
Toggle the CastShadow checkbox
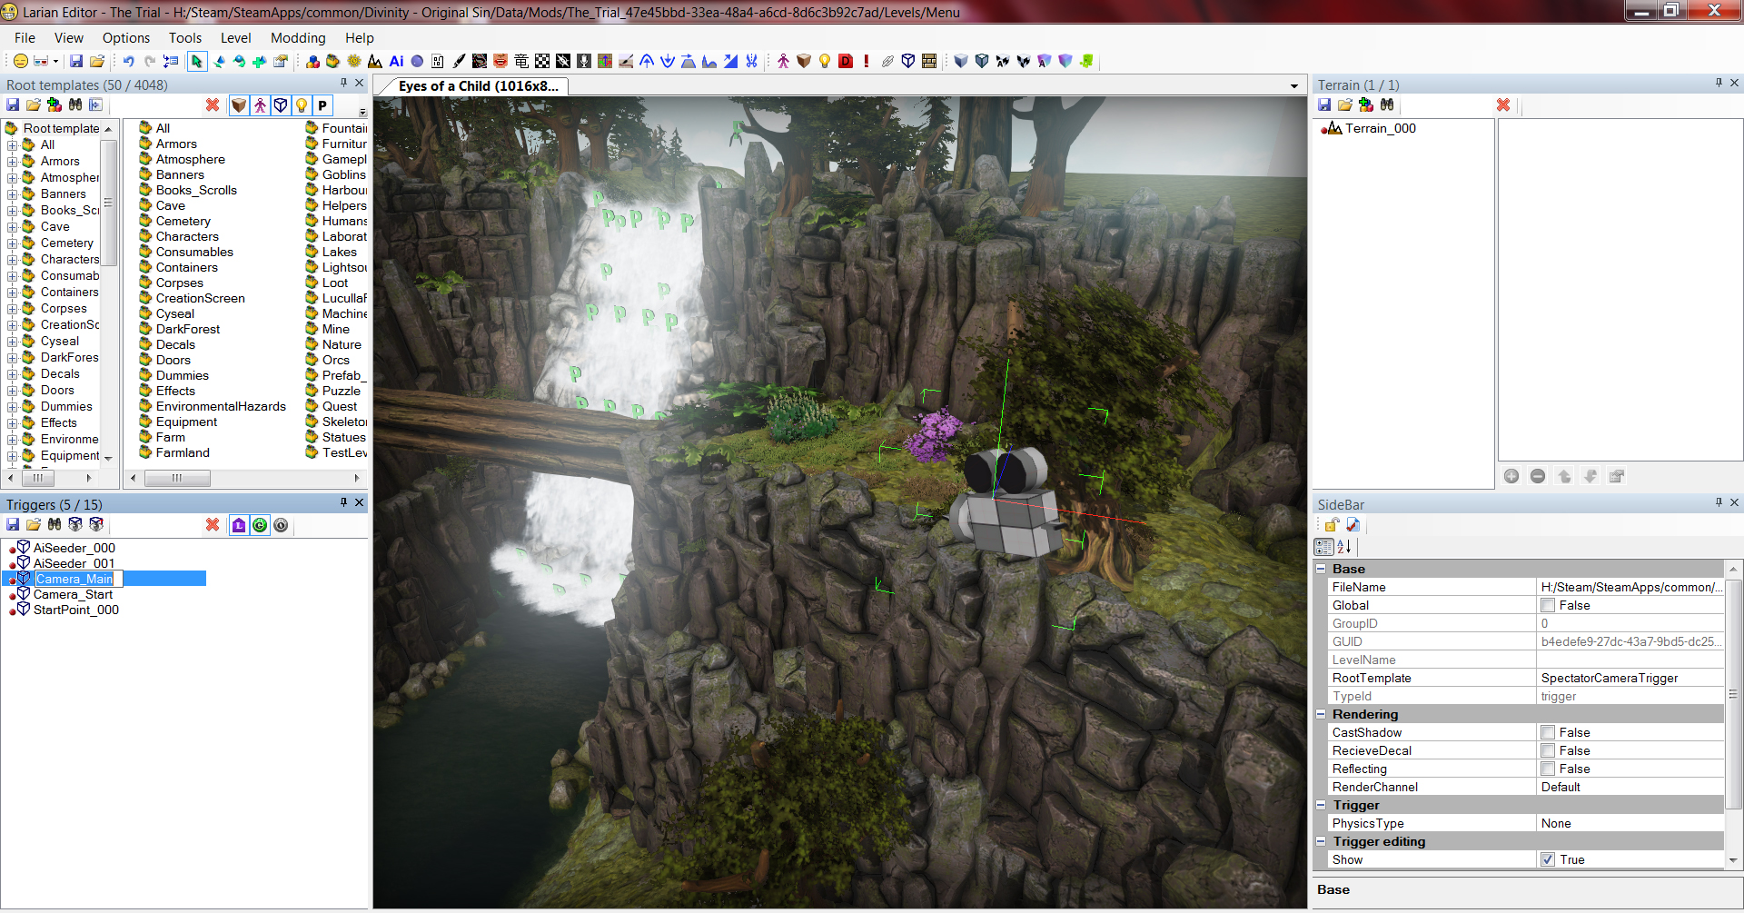click(x=1548, y=732)
